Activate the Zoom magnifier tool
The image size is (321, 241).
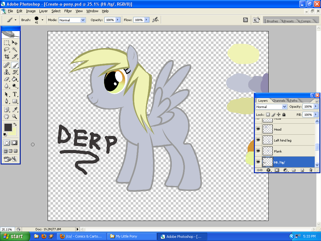click(x=14, y=117)
